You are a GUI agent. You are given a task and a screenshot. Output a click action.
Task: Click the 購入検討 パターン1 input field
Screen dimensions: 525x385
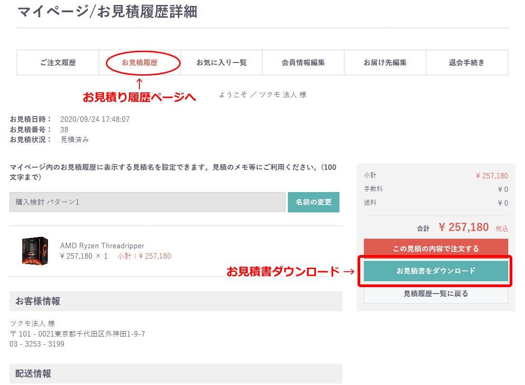click(x=147, y=202)
